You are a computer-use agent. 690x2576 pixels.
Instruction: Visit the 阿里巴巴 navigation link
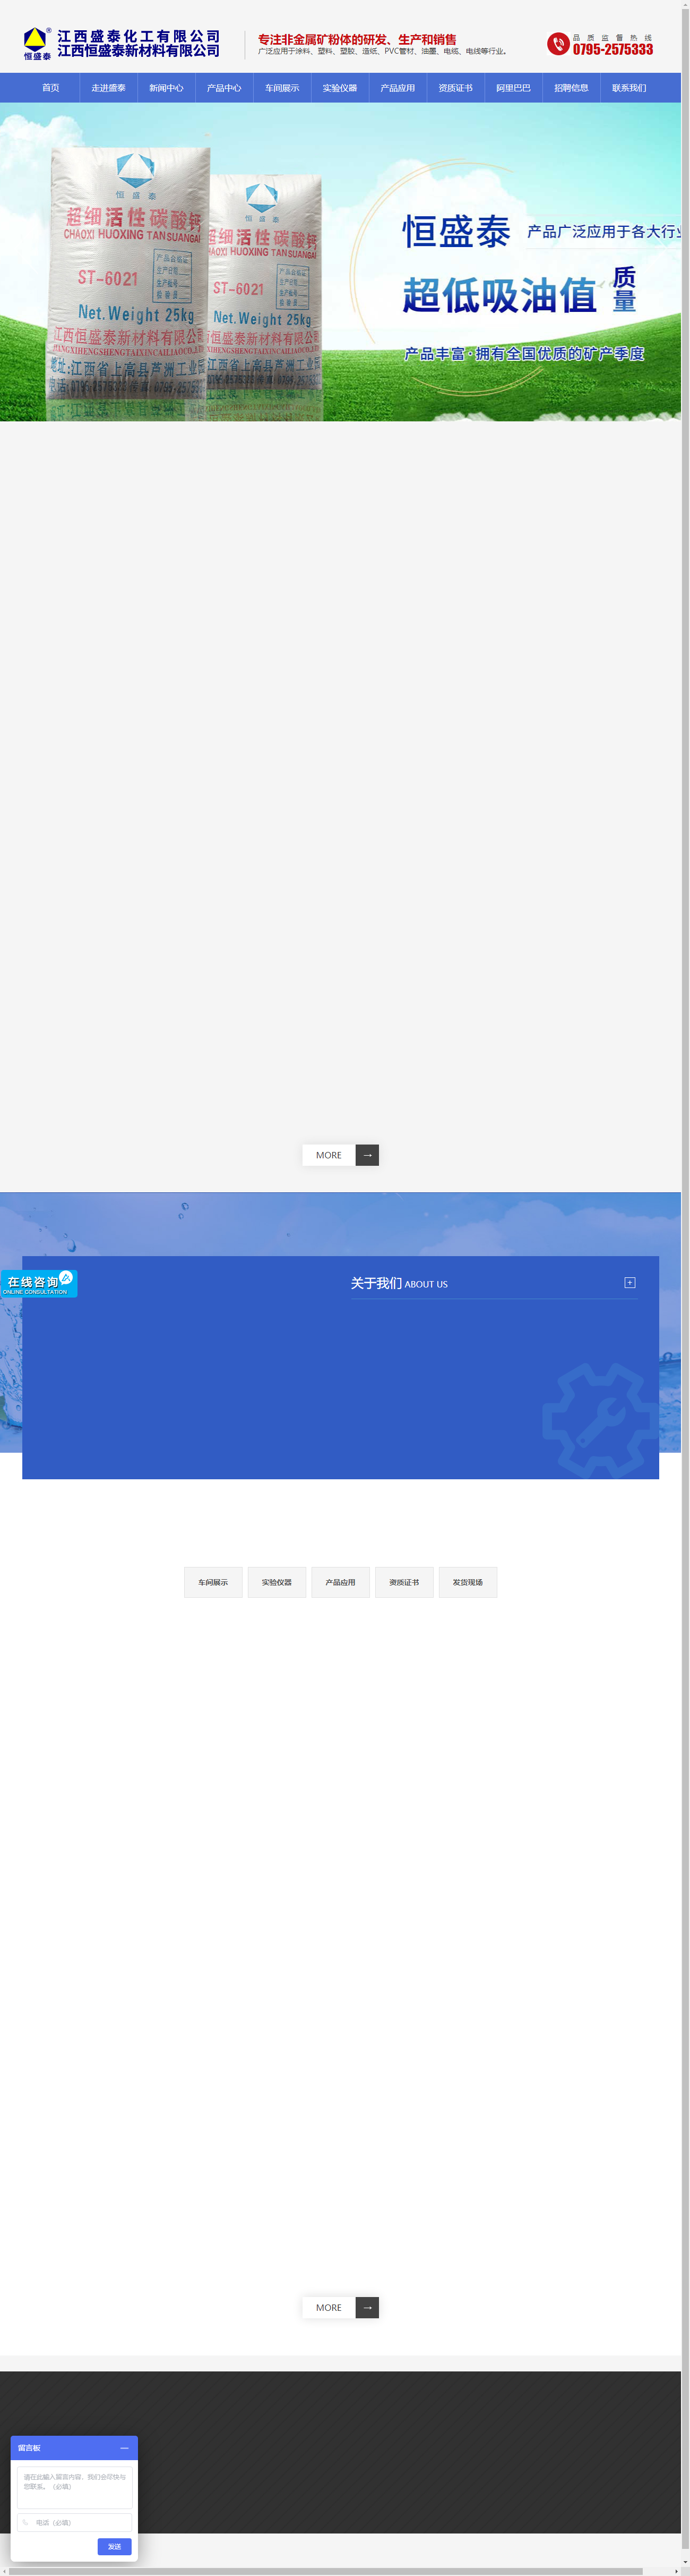tap(514, 88)
